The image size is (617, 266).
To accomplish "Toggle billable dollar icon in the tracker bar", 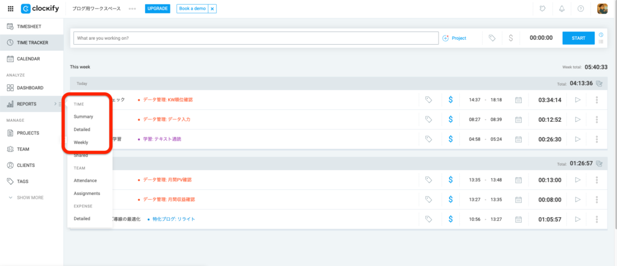I will pyautogui.click(x=510, y=38).
